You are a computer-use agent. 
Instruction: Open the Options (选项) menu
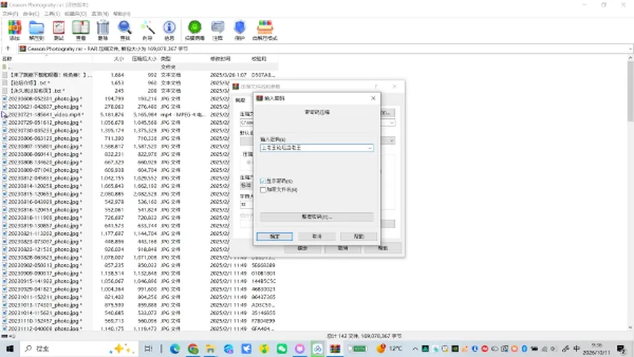(100, 14)
